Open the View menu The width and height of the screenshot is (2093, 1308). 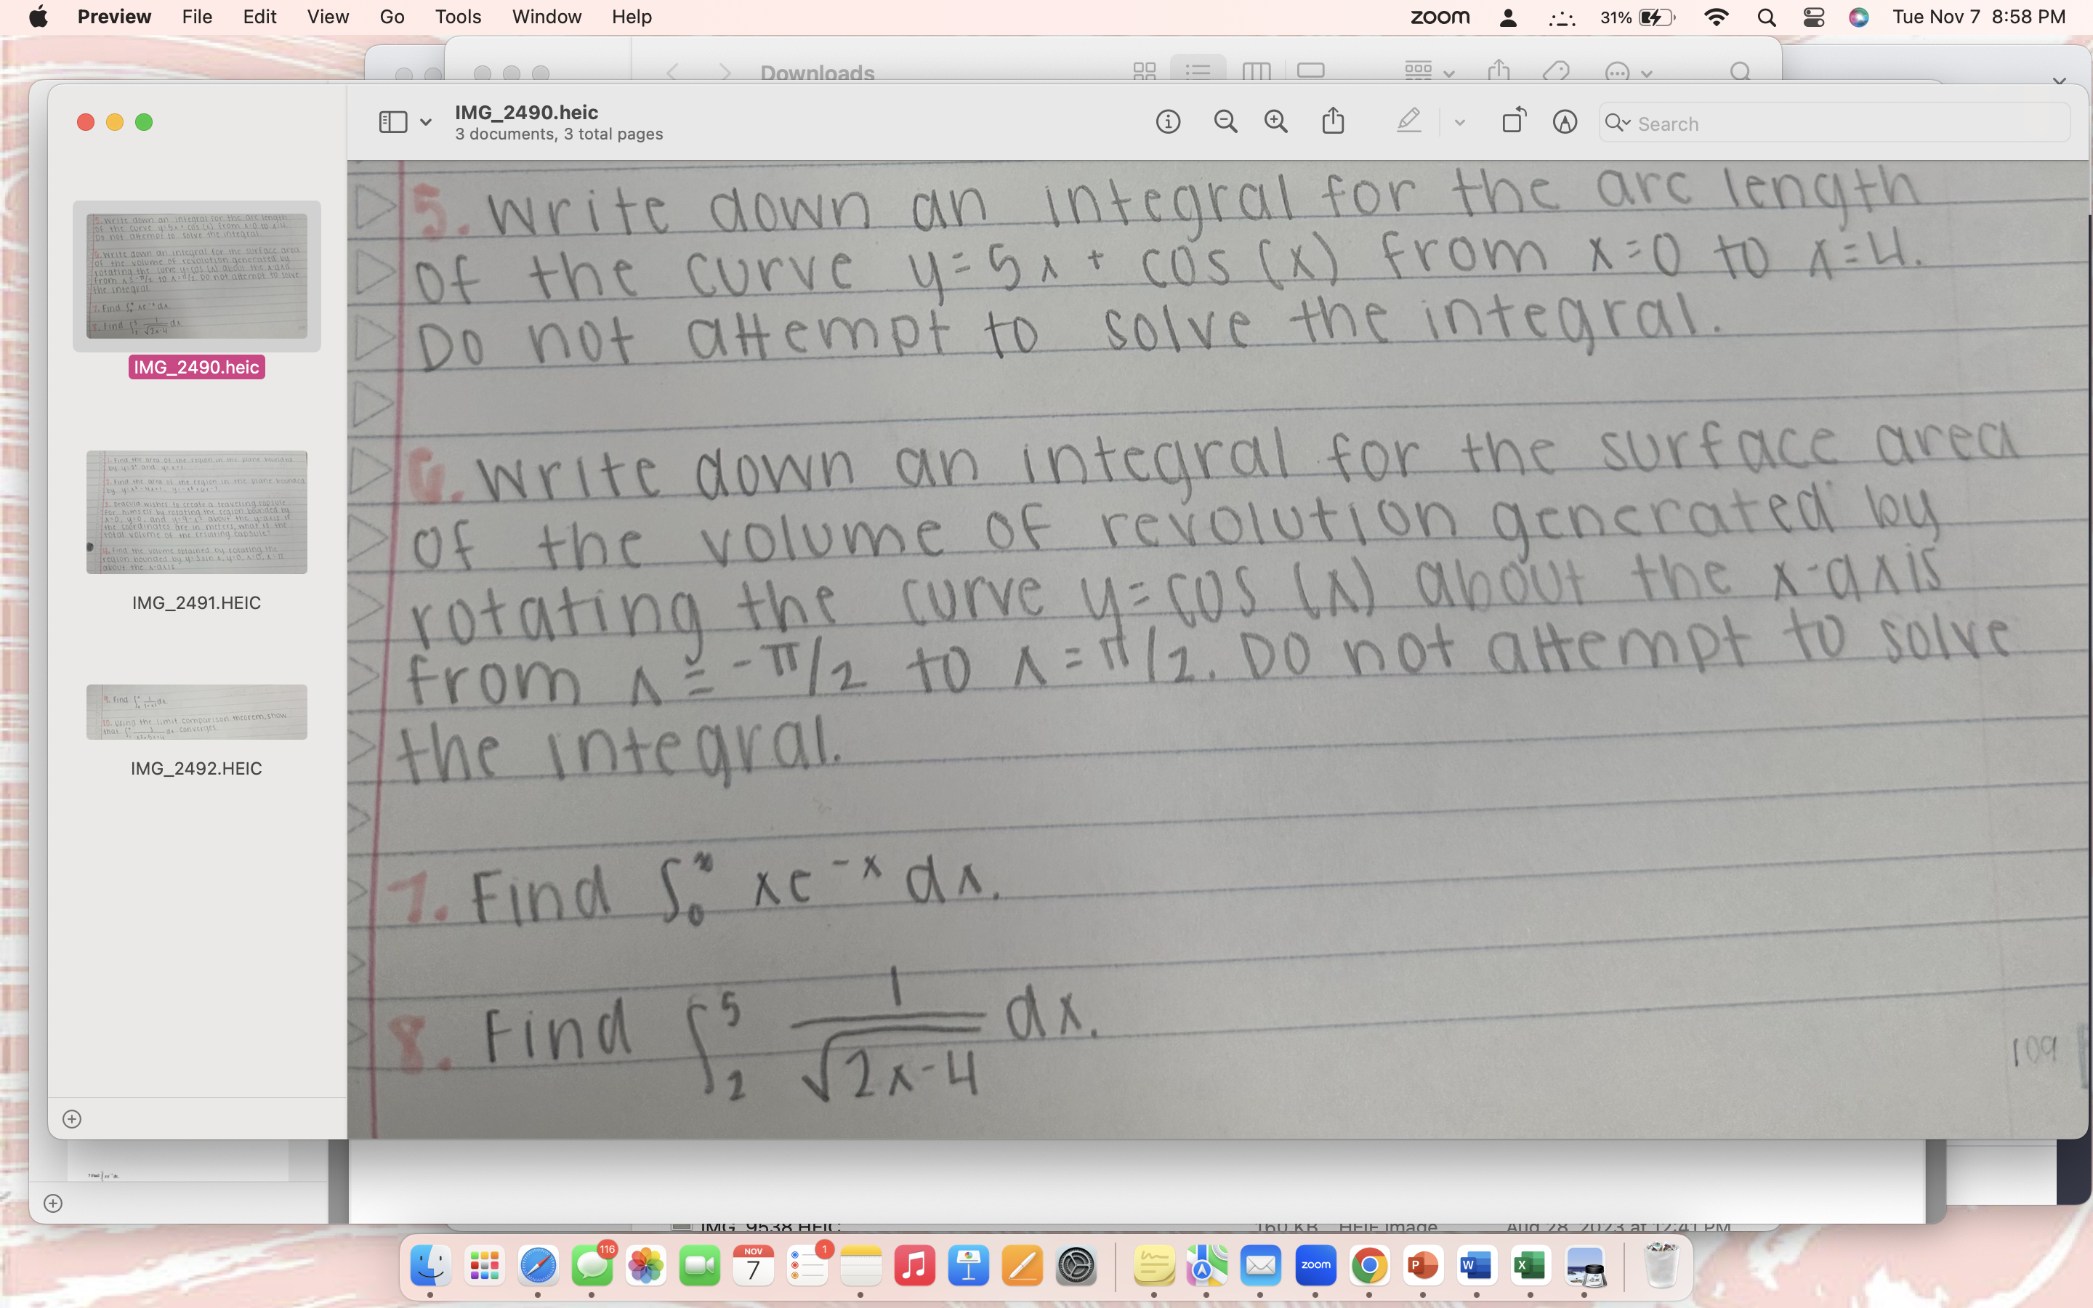(327, 17)
